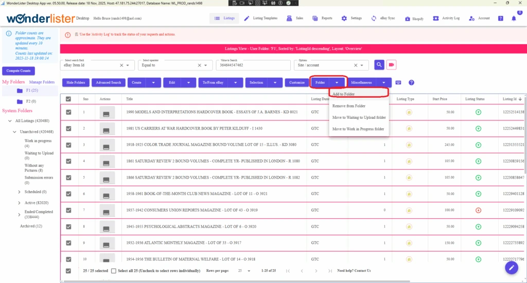Click the Compute Counts button
Viewport: 527px width, 283px height.
19,70
